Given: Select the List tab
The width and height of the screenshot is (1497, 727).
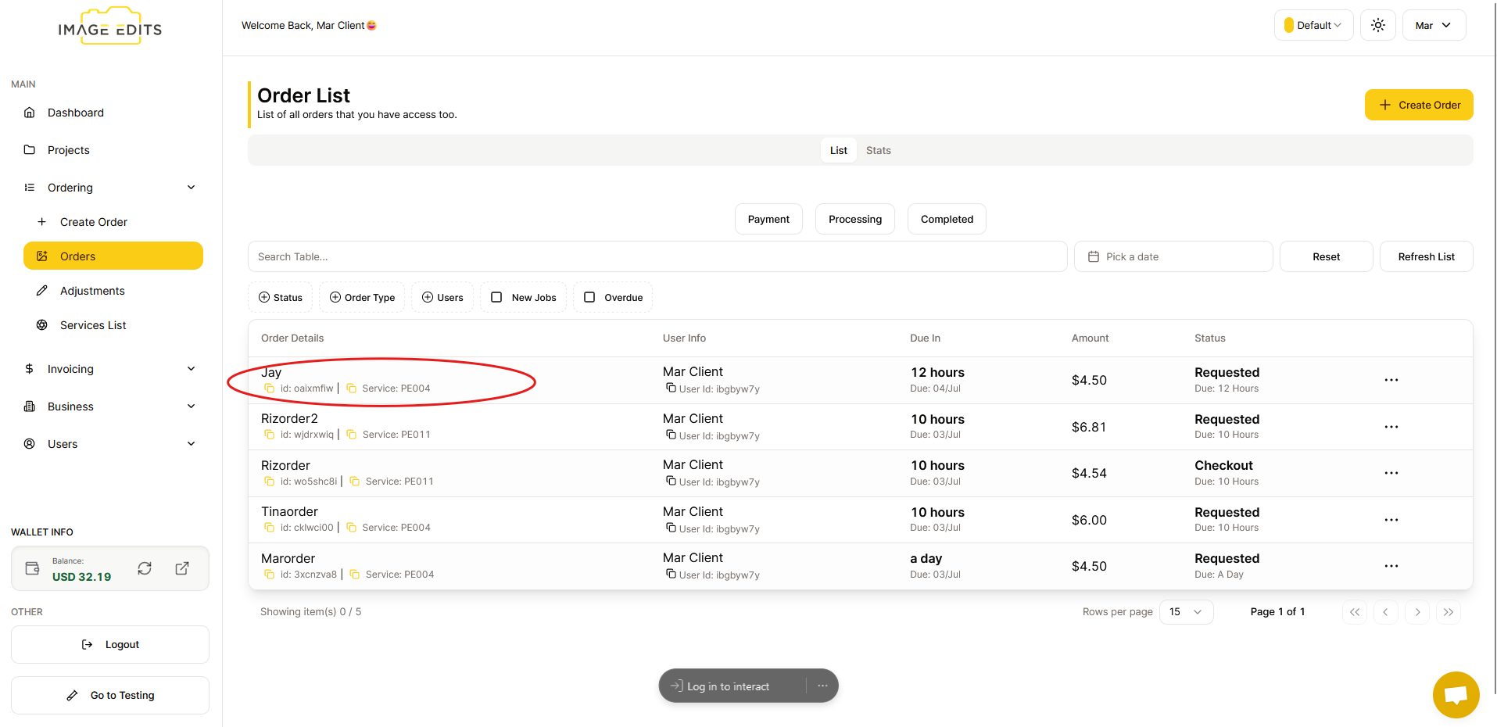Looking at the screenshot, I should [x=839, y=150].
